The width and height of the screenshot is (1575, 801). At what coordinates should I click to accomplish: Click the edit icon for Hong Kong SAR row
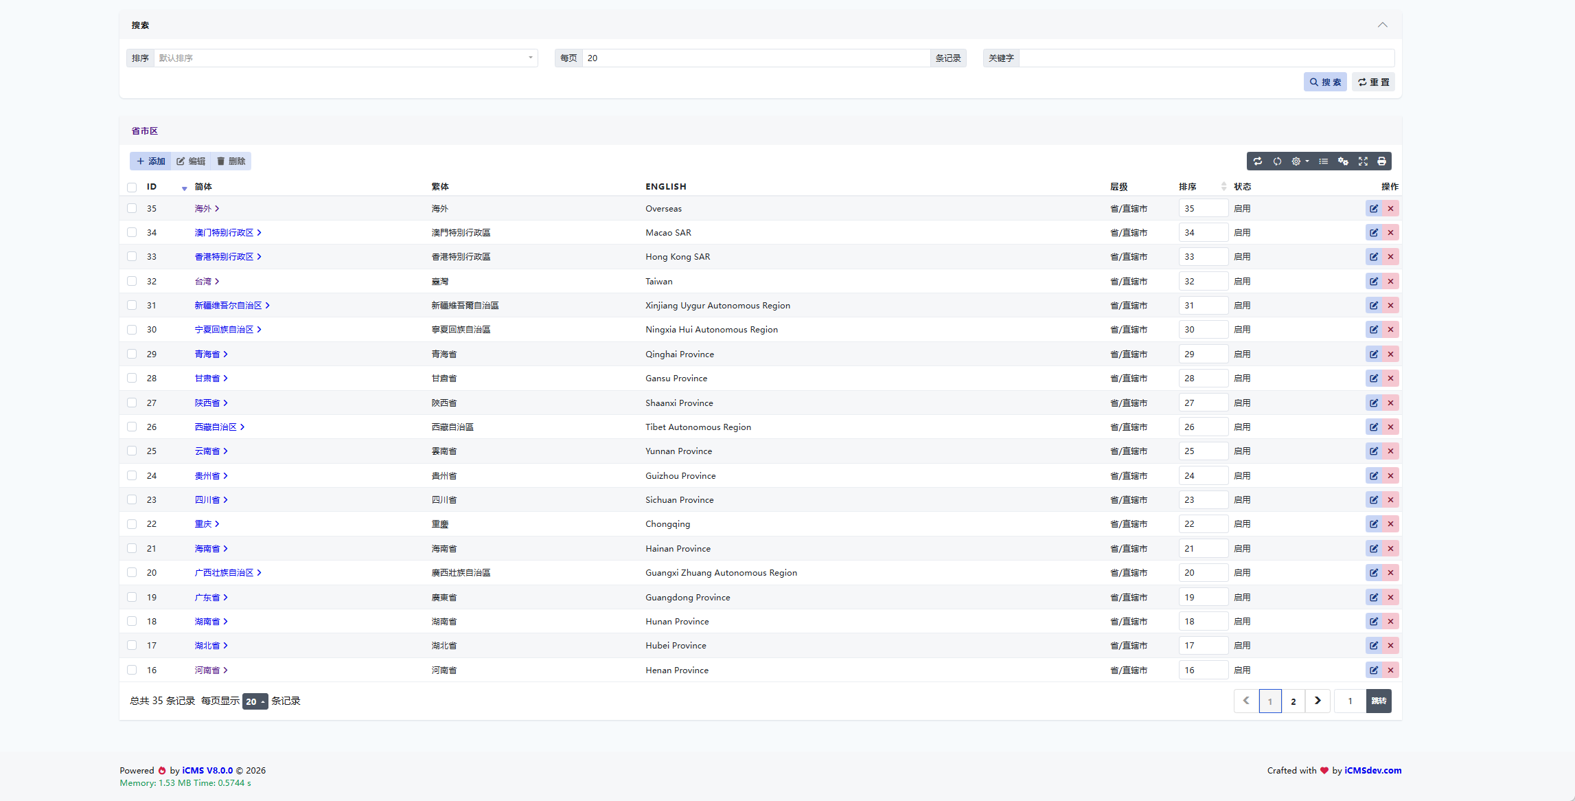tap(1374, 257)
